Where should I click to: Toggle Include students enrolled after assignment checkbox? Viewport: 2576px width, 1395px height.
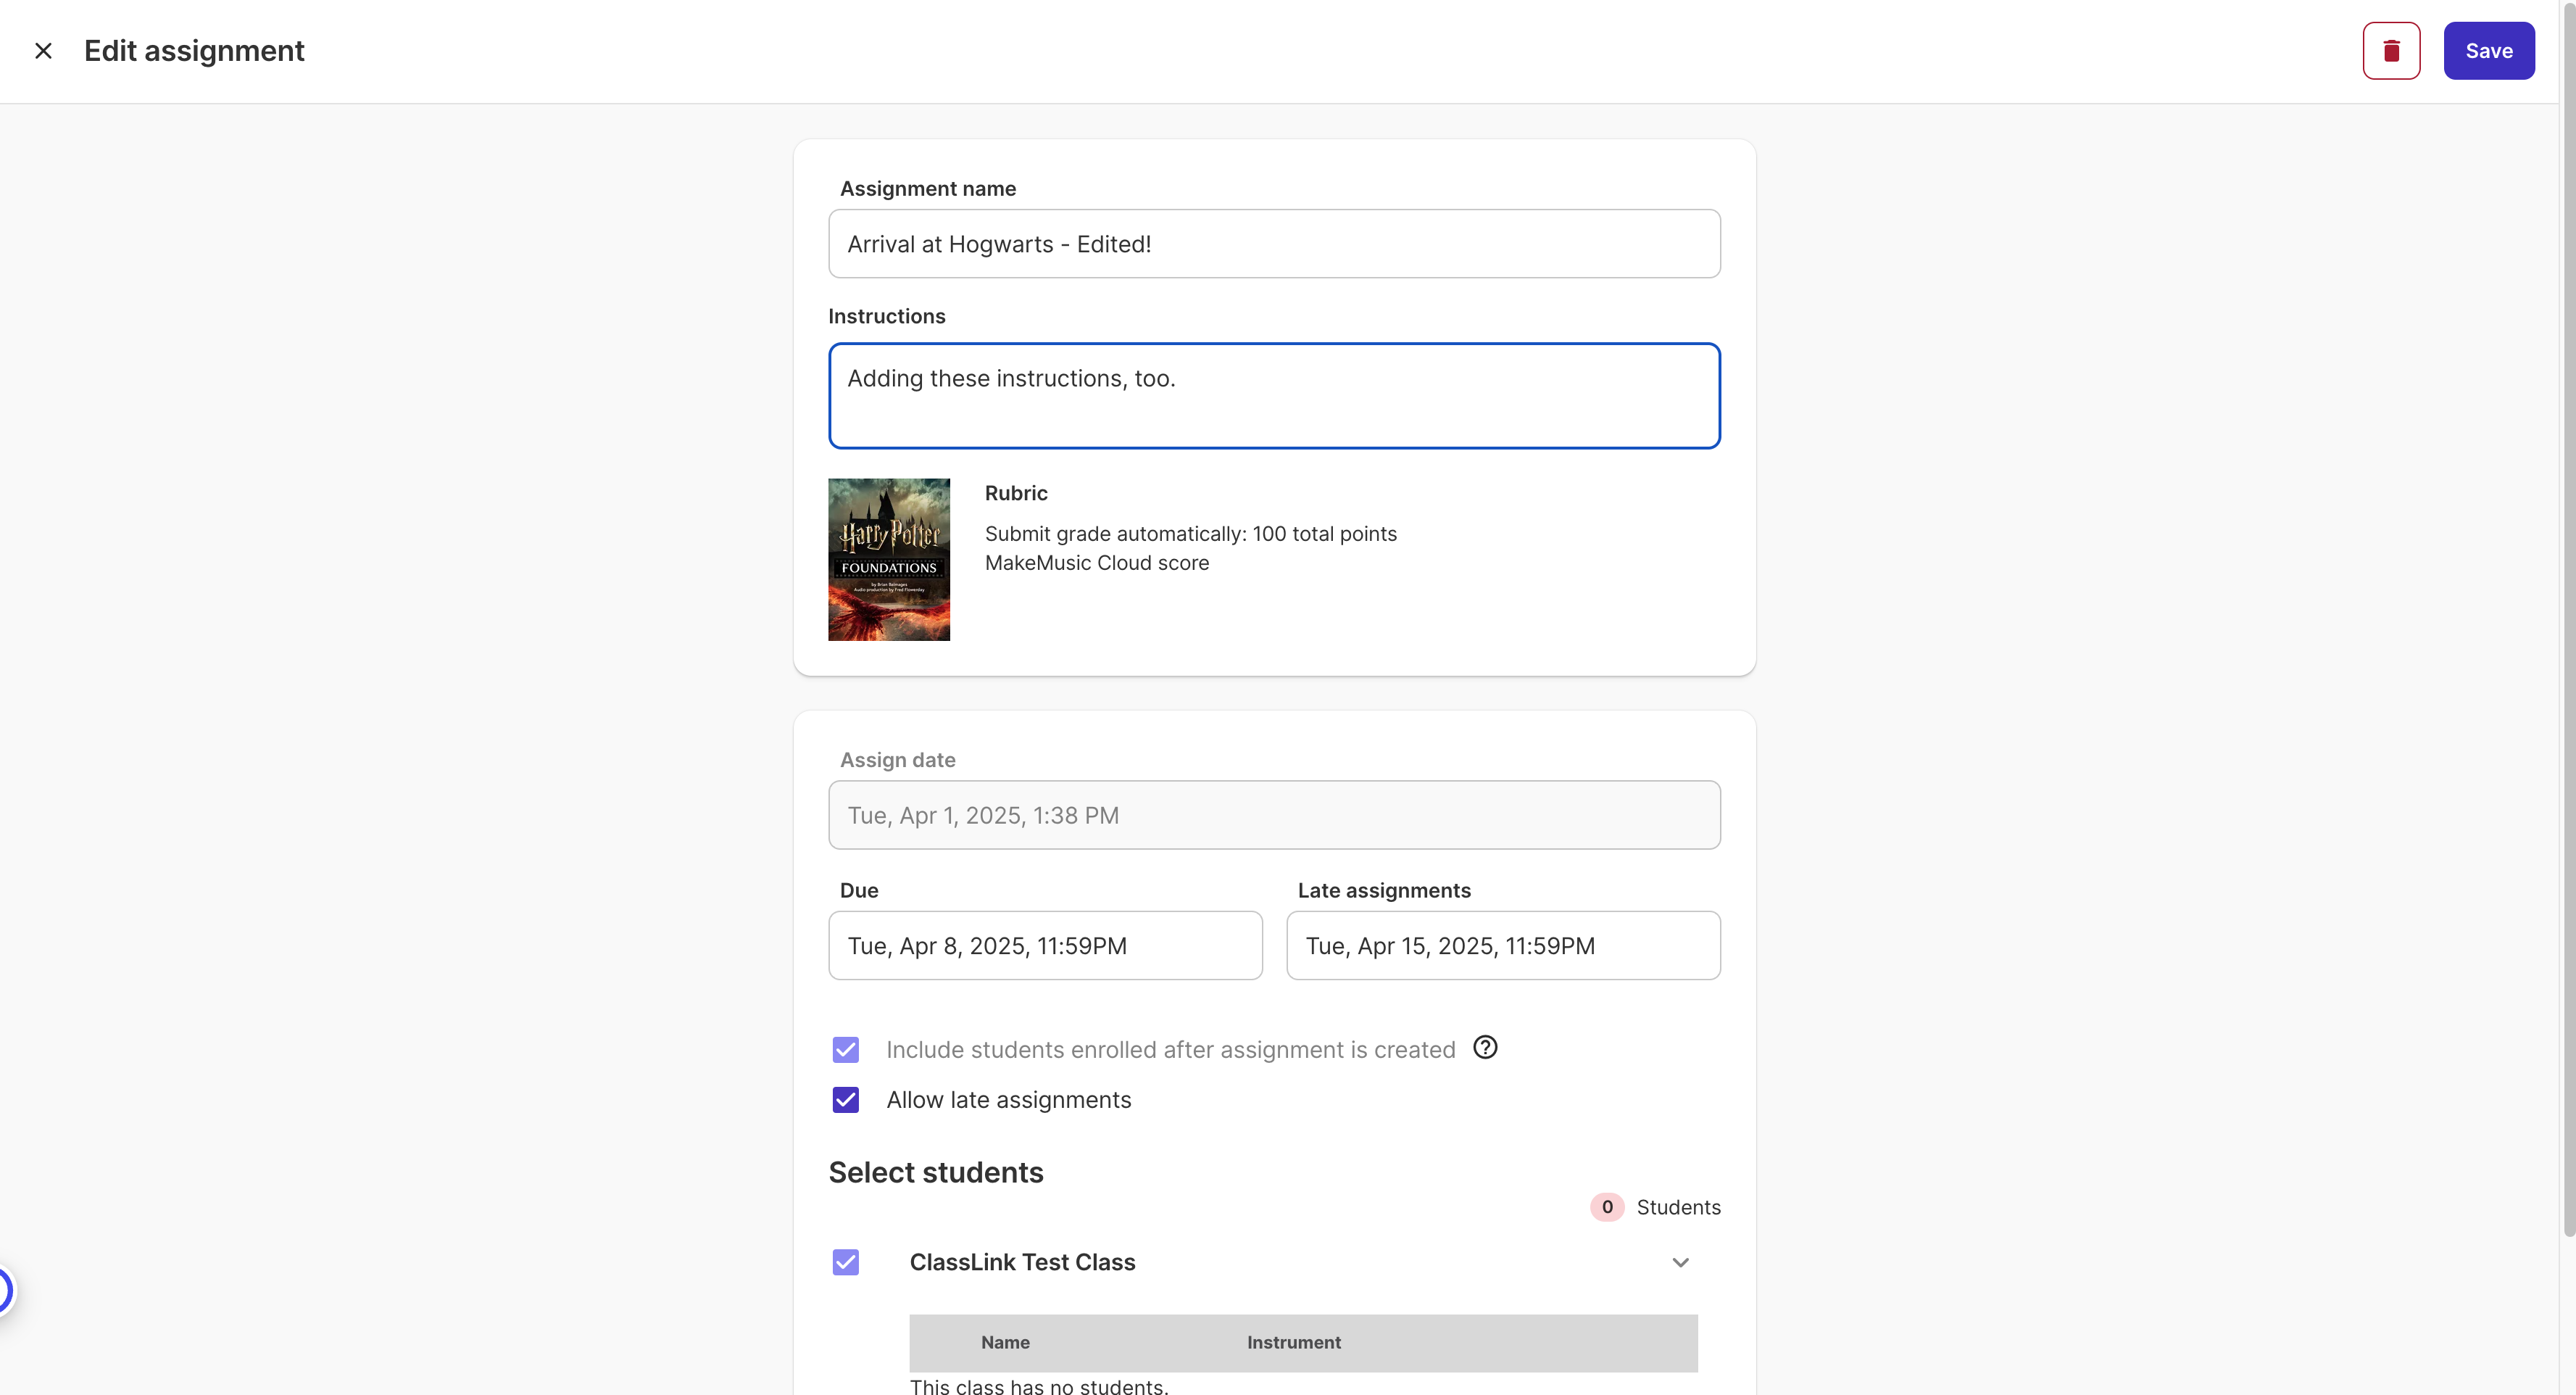coord(845,1049)
